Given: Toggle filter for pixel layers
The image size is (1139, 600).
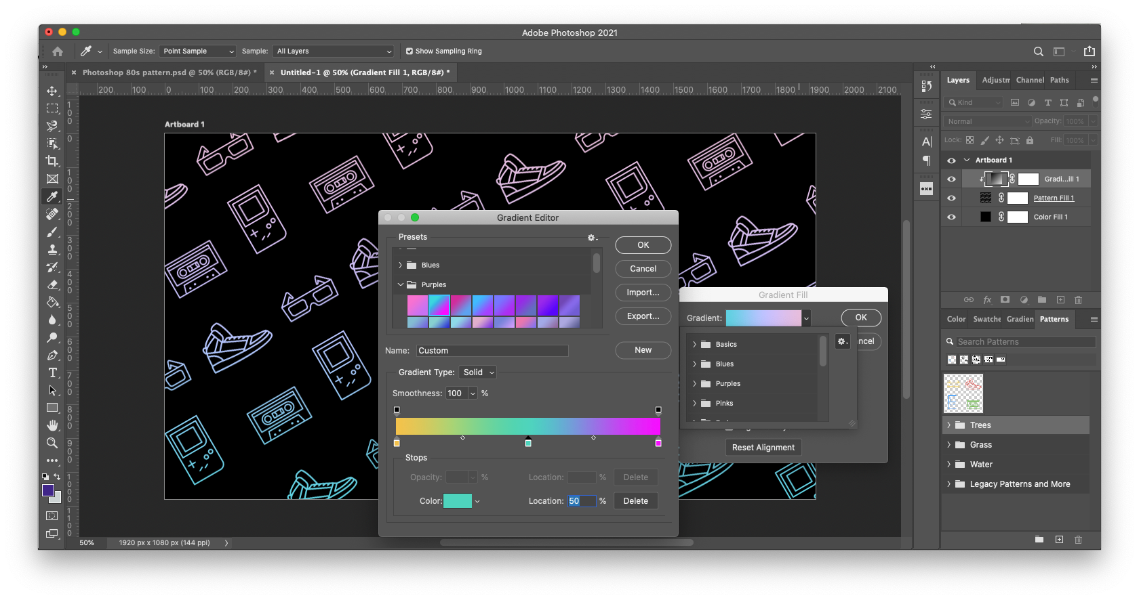Looking at the screenshot, I should pyautogui.click(x=1015, y=103).
